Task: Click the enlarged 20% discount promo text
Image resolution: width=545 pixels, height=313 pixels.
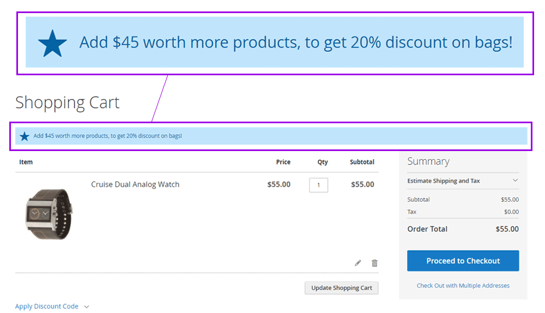Action: 296,43
